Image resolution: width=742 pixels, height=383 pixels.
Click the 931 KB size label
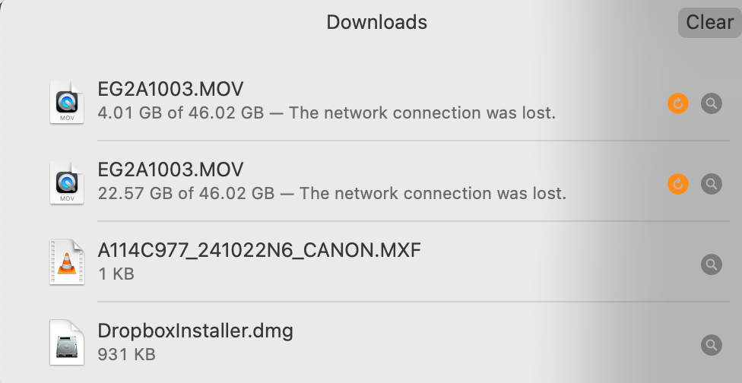point(127,354)
